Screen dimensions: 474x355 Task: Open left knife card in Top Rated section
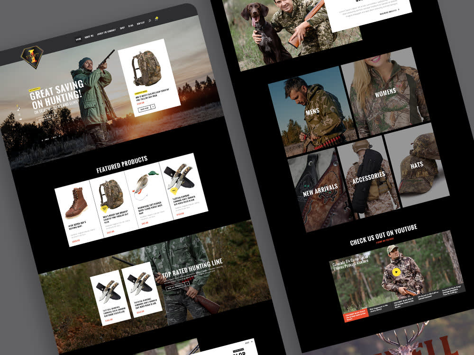110,298
